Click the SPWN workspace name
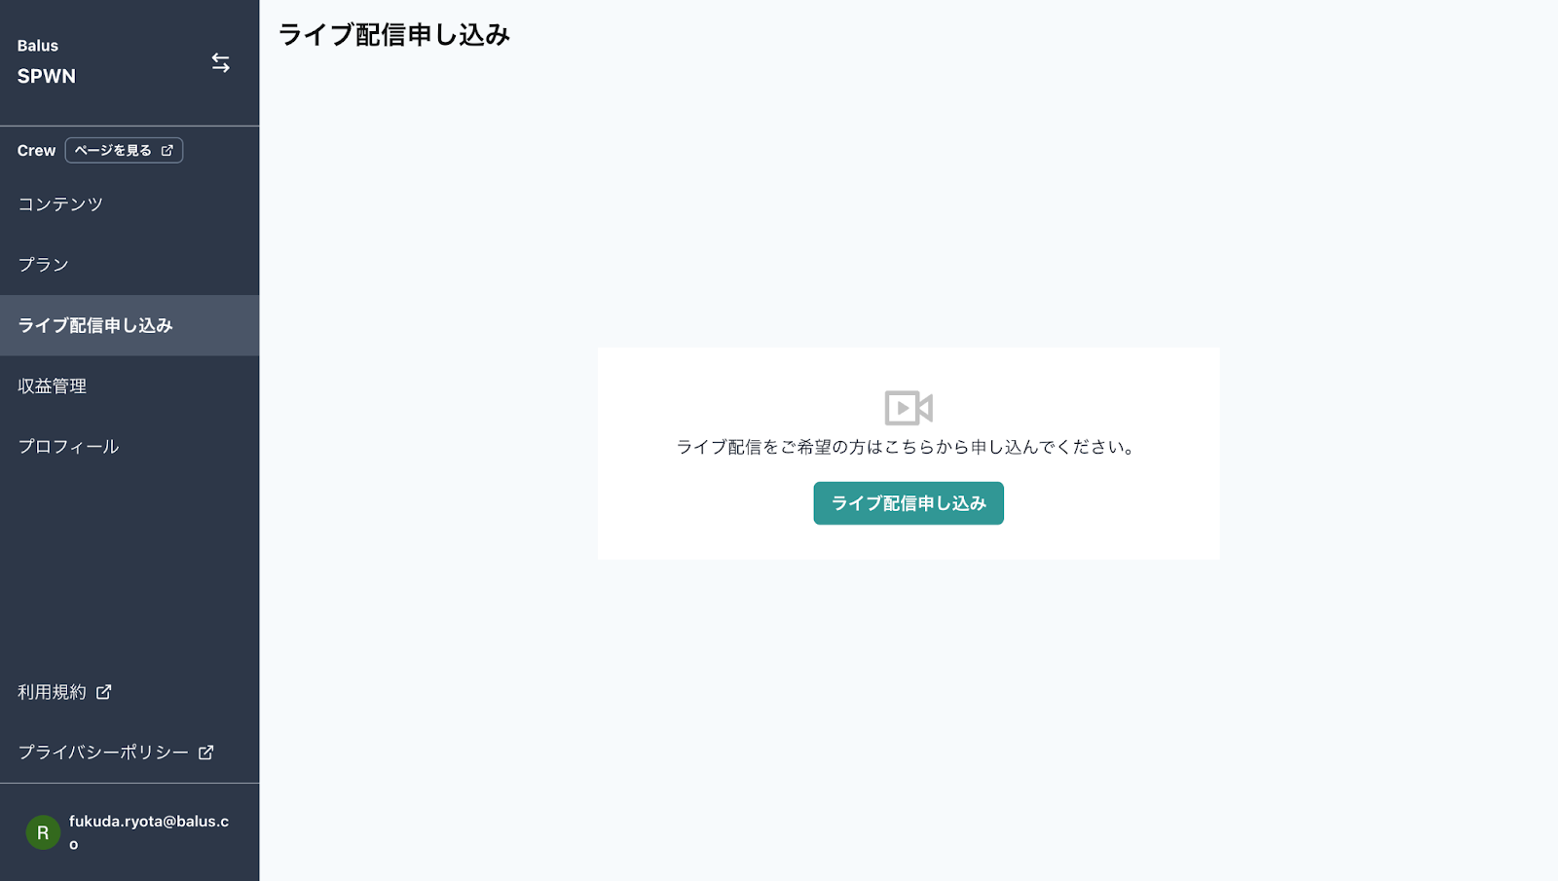 tap(47, 76)
